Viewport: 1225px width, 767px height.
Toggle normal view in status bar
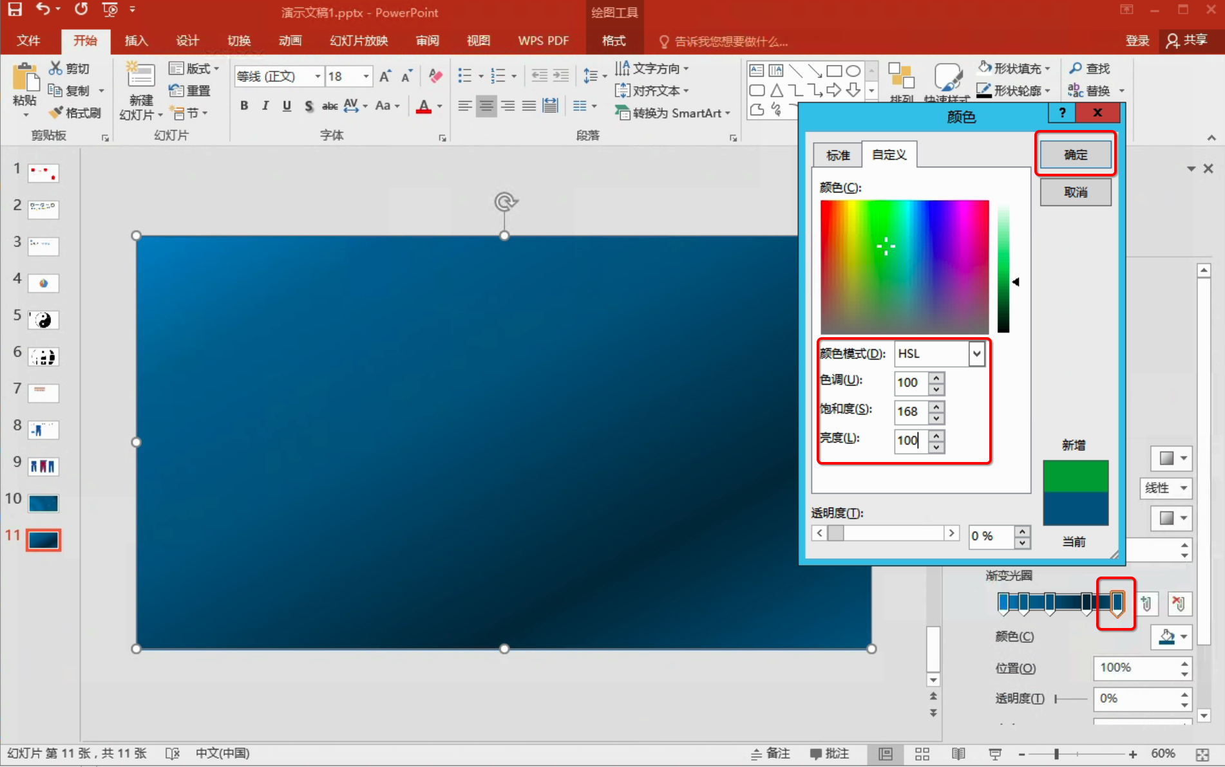[886, 753]
